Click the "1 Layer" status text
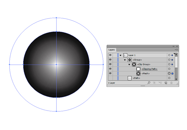This screenshot has width=187, height=130. [x=112, y=83]
